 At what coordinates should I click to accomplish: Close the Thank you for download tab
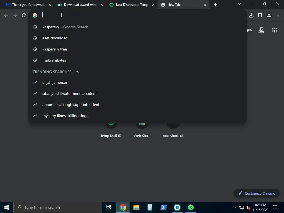[x=50, y=5]
